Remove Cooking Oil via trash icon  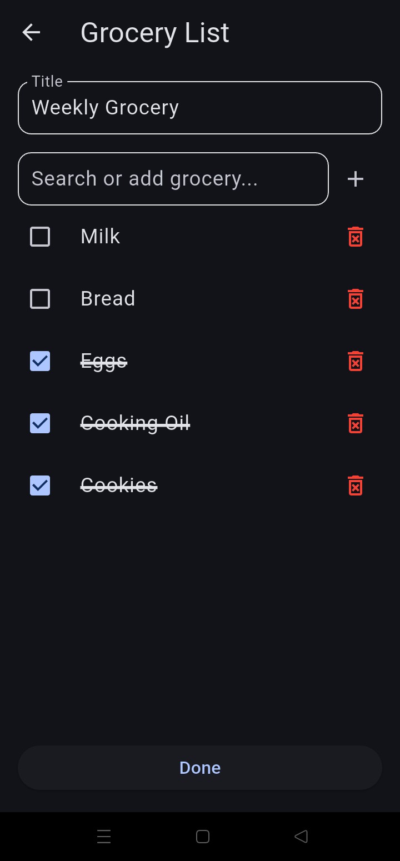[356, 423]
